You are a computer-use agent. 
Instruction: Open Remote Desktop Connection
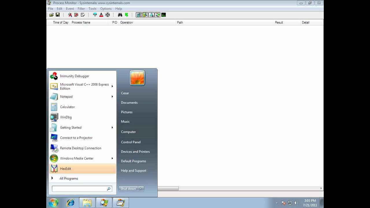[x=82, y=148]
